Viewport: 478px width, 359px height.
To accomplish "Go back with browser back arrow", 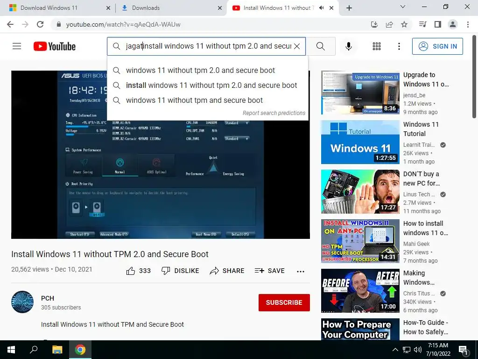I will [10, 24].
